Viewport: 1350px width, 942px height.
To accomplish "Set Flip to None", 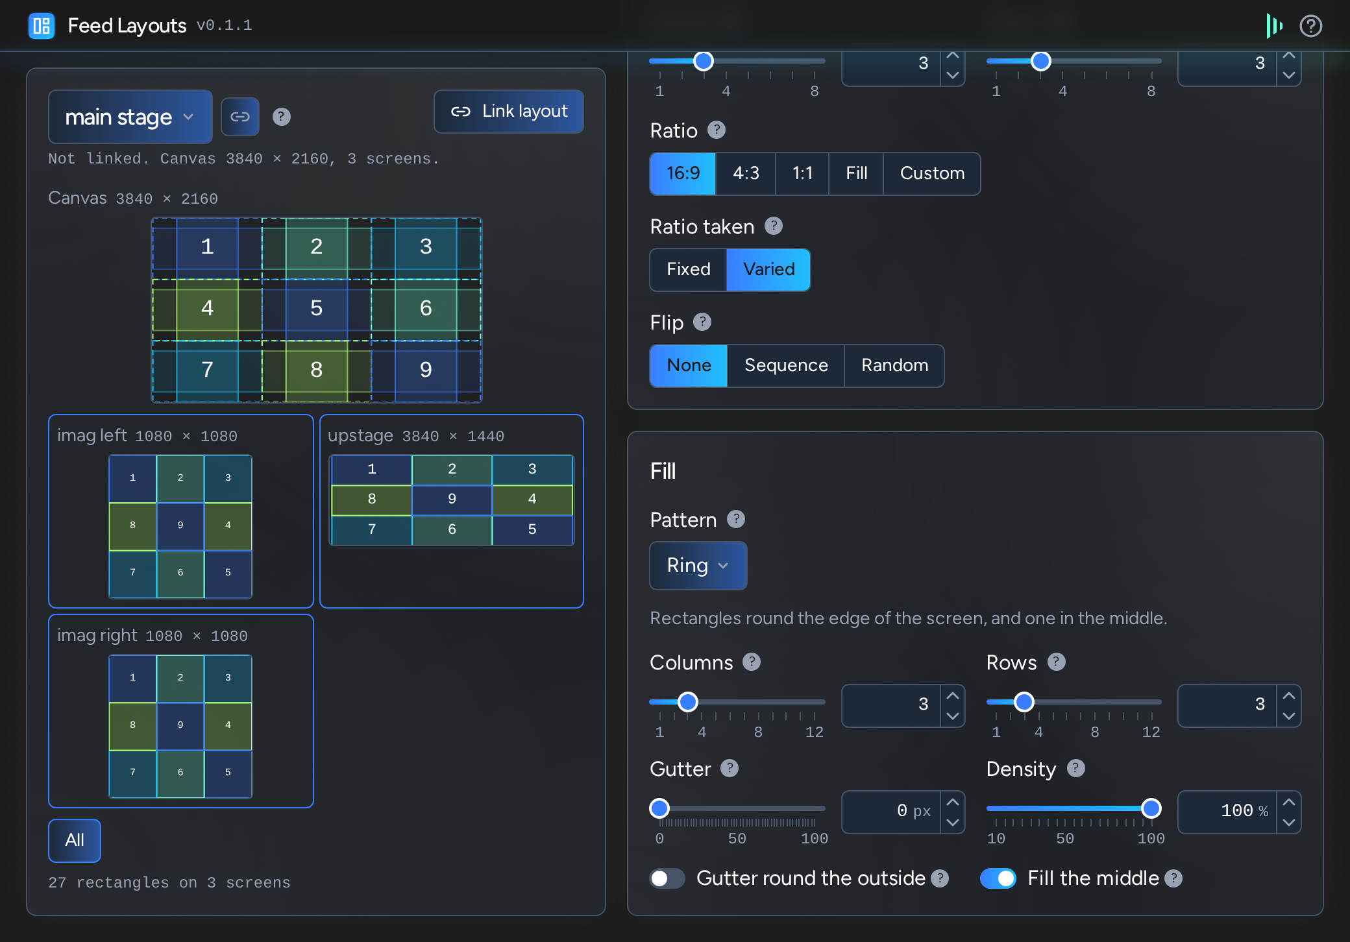I will coord(689,365).
